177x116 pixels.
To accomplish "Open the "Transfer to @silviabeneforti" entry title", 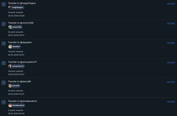I will (x=22, y=101).
